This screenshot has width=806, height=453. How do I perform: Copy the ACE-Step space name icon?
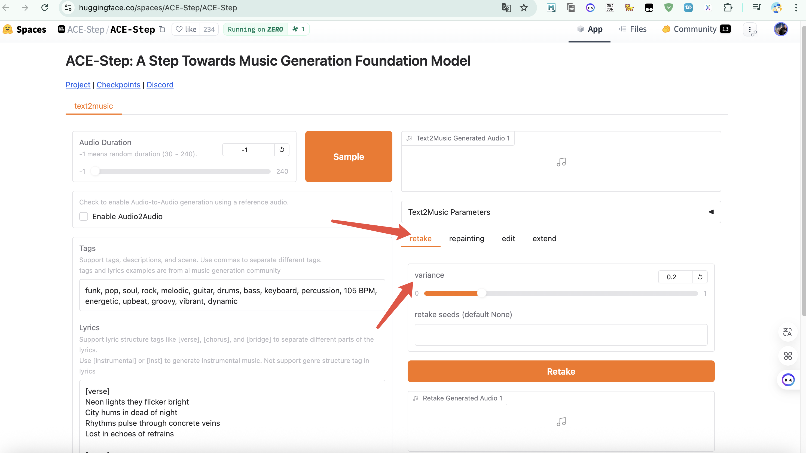(162, 29)
